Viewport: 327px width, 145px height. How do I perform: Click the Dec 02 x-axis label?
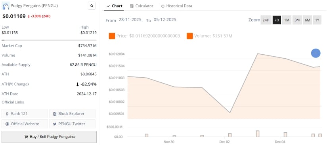click(224, 142)
